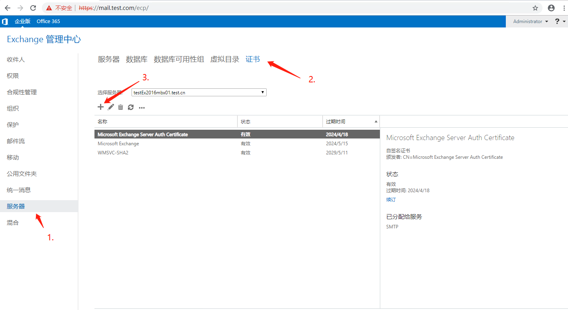Reload the page with the browser refresh icon

coord(33,8)
